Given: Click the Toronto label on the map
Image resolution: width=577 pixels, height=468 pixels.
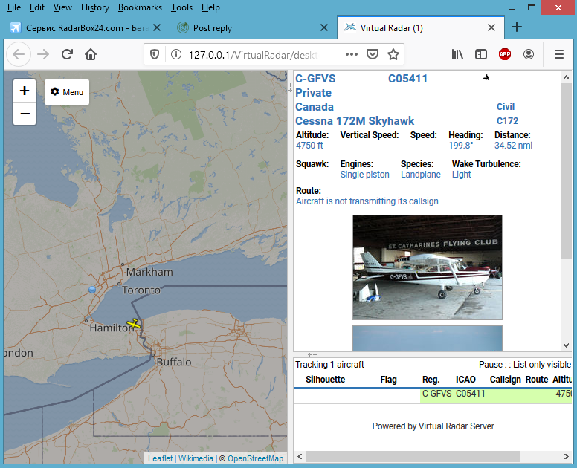Looking at the screenshot, I should pos(141,290).
